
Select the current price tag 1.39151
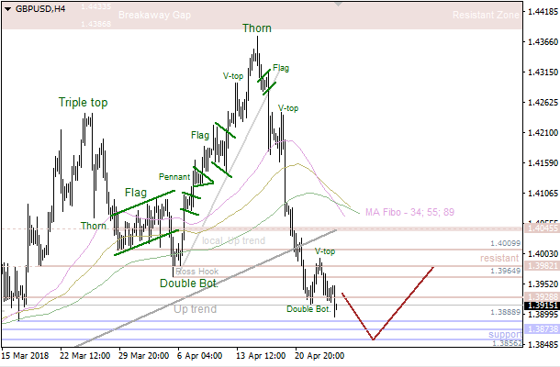coord(540,306)
